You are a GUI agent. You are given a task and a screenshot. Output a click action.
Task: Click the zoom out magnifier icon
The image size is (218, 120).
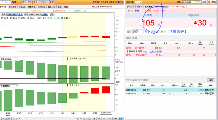click(84, 118)
